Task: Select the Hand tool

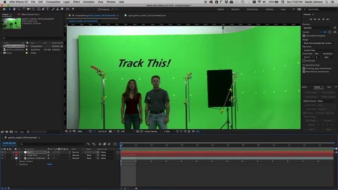Action: 14,9
